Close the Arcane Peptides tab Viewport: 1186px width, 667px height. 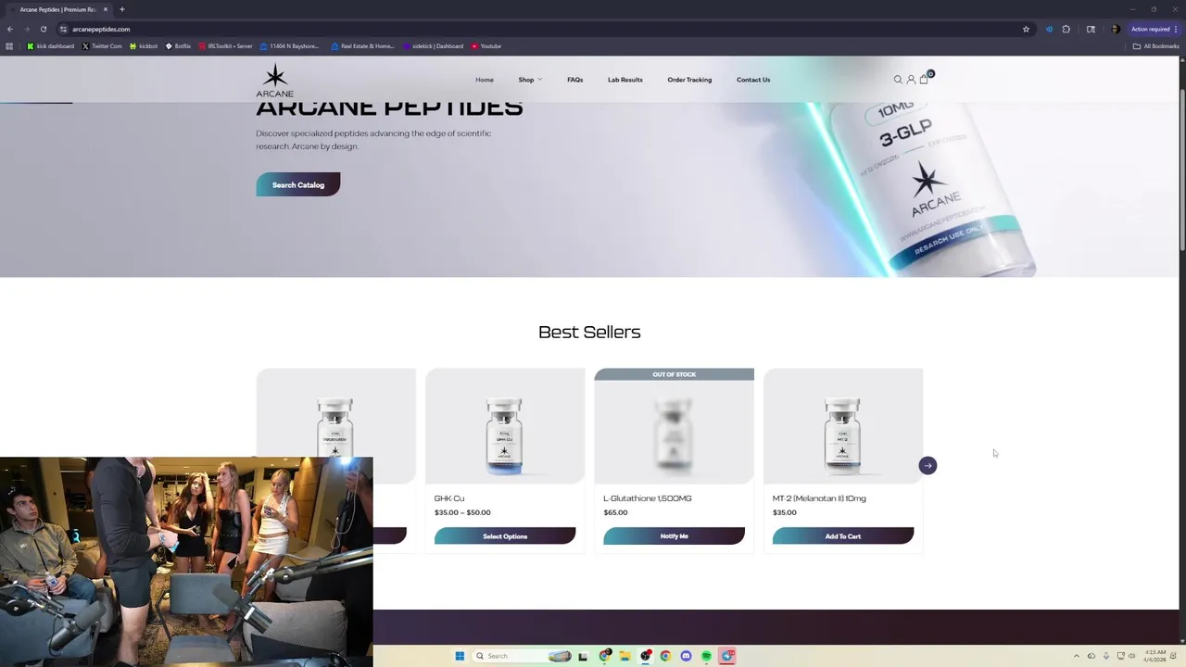pyautogui.click(x=105, y=9)
